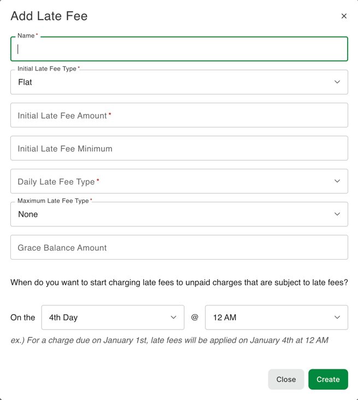Open the 4th Day dropdown
The image size is (358, 400).
[x=104, y=317]
